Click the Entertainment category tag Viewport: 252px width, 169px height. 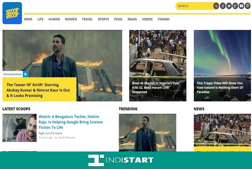tap(12, 74)
